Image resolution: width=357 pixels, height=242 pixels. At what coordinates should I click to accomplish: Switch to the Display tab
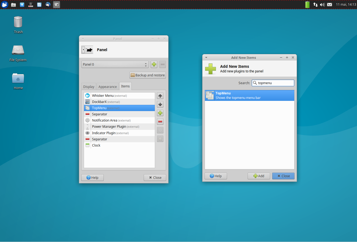point(89,86)
